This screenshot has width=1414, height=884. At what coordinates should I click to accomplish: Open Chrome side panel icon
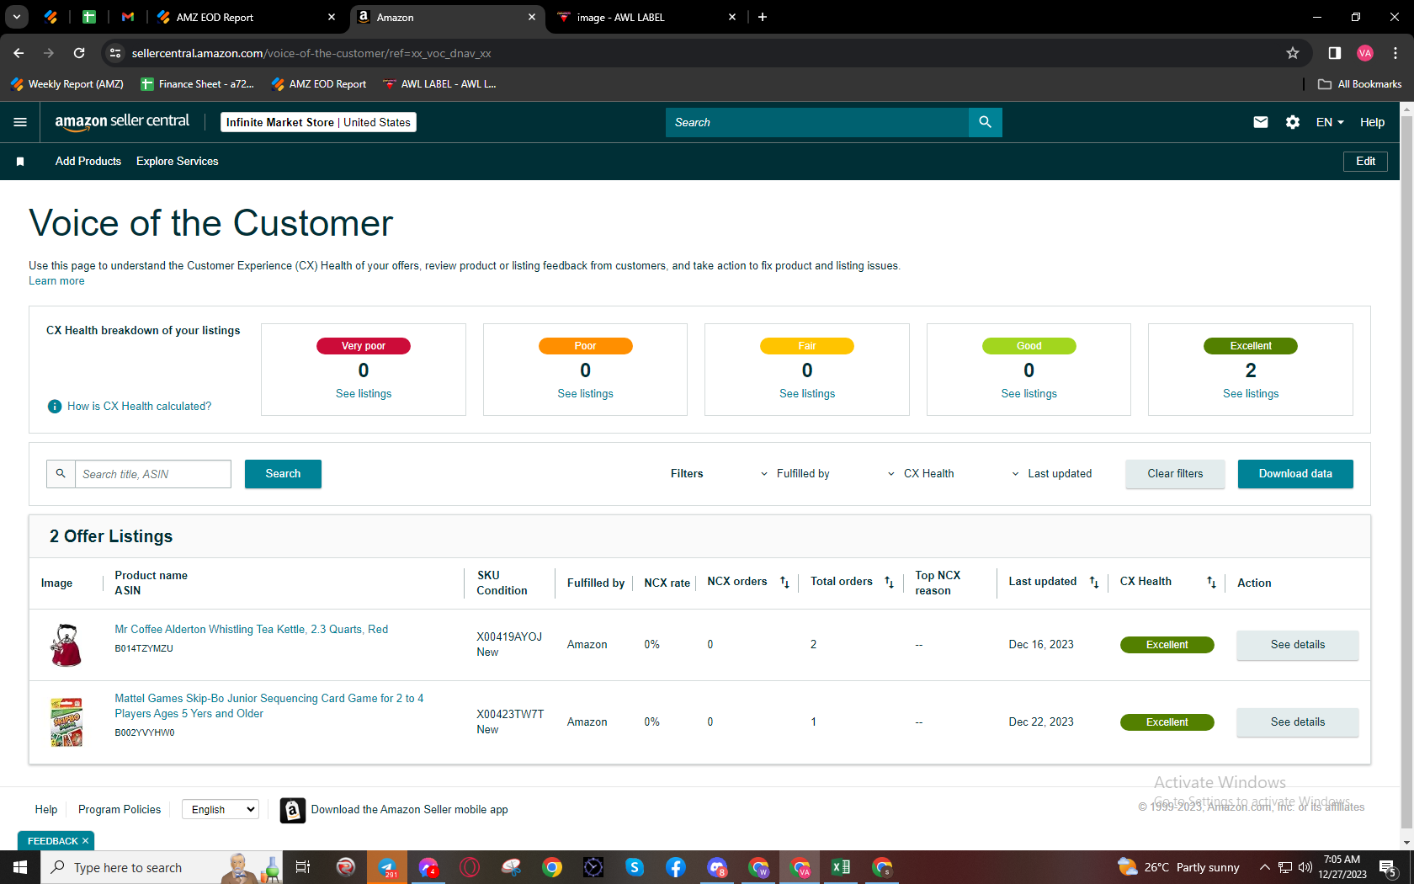coord(1334,53)
